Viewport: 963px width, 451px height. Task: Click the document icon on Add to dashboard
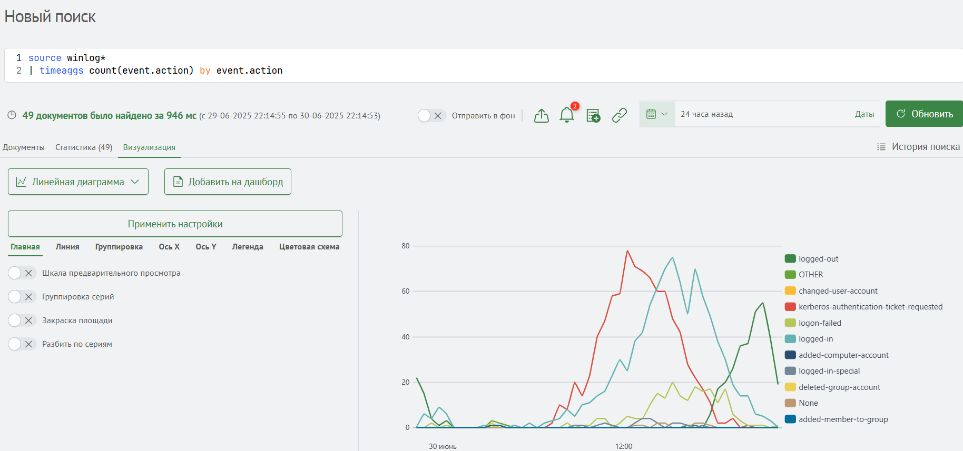178,182
